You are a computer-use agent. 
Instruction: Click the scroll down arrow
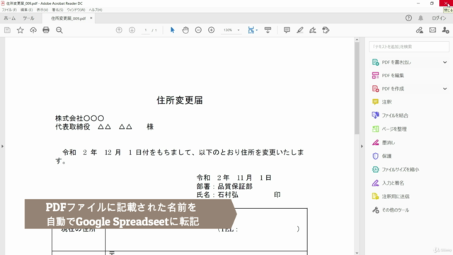pyautogui.click(x=357, y=253)
